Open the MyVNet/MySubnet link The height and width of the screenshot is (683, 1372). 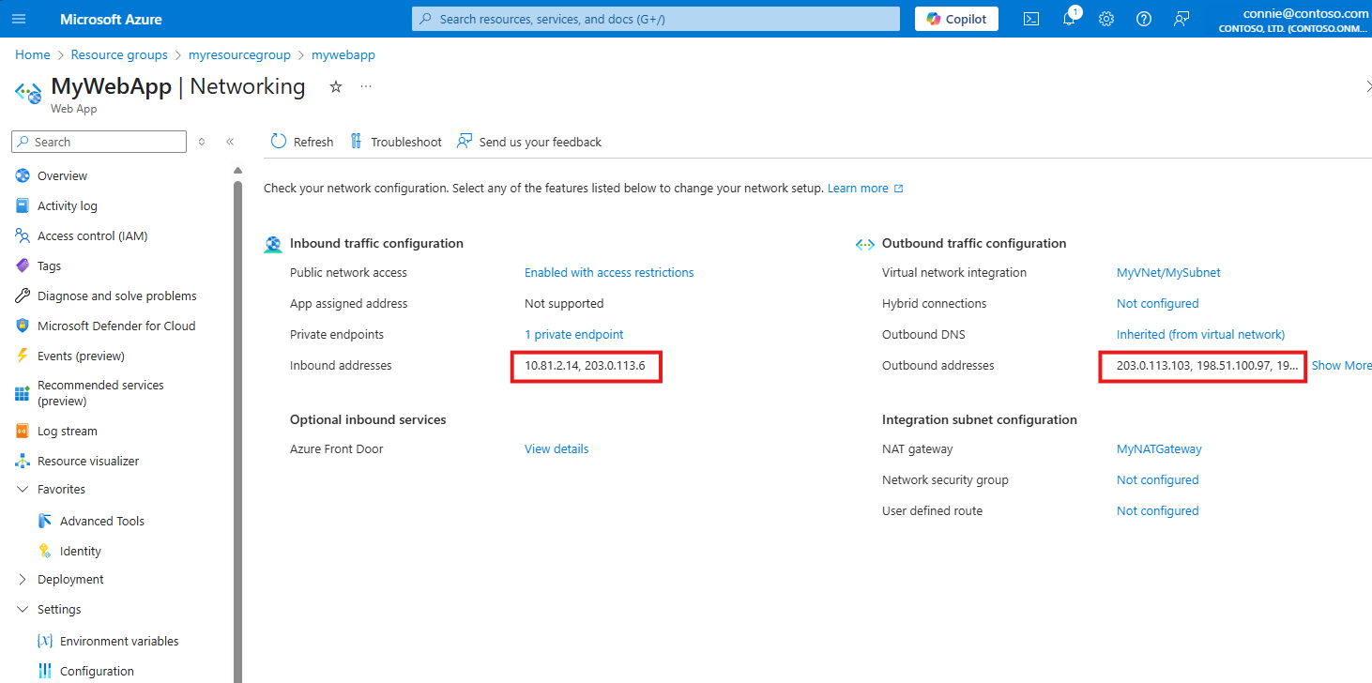(1168, 272)
